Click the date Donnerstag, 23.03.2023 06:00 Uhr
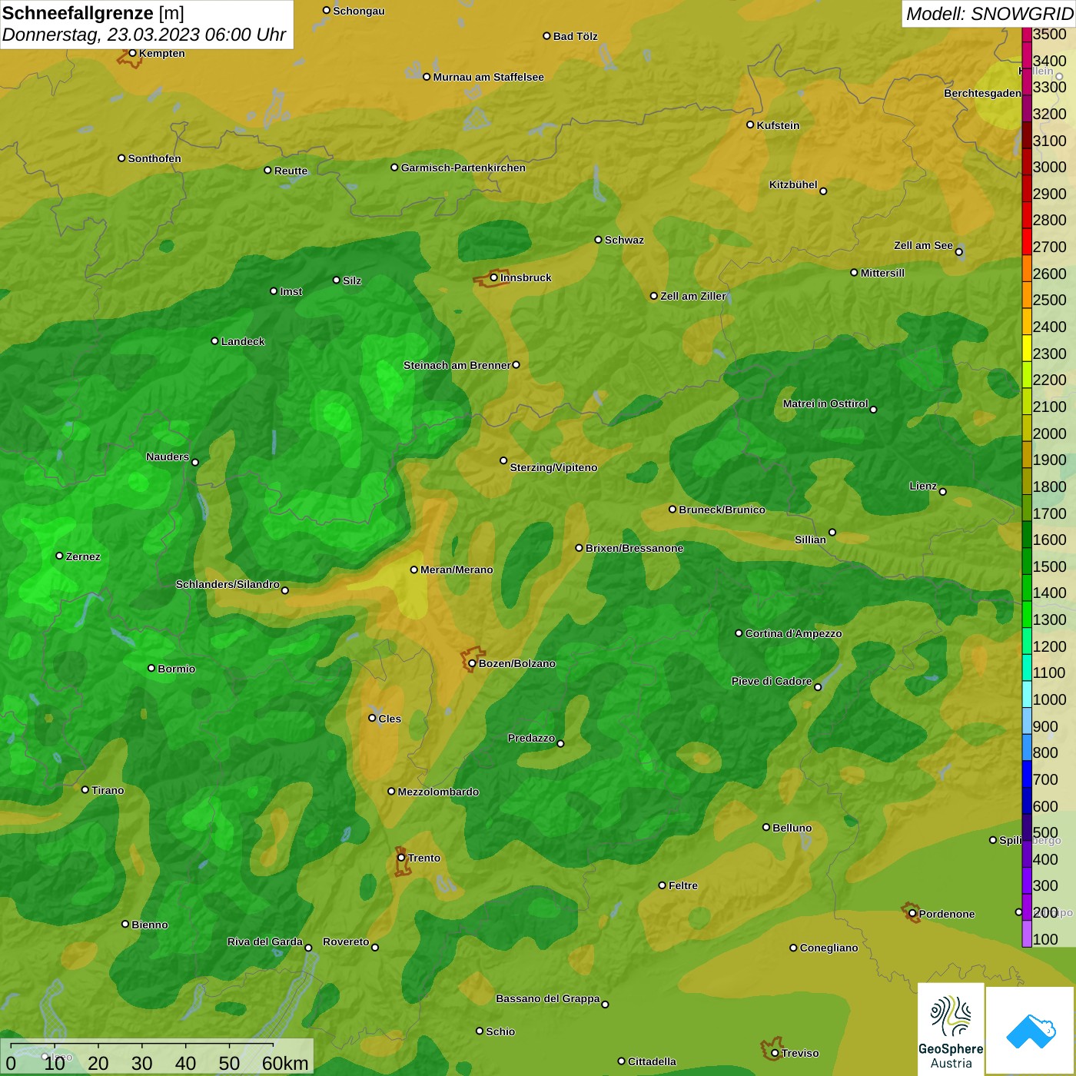Viewport: 1076px width, 1076px height. tap(144, 35)
